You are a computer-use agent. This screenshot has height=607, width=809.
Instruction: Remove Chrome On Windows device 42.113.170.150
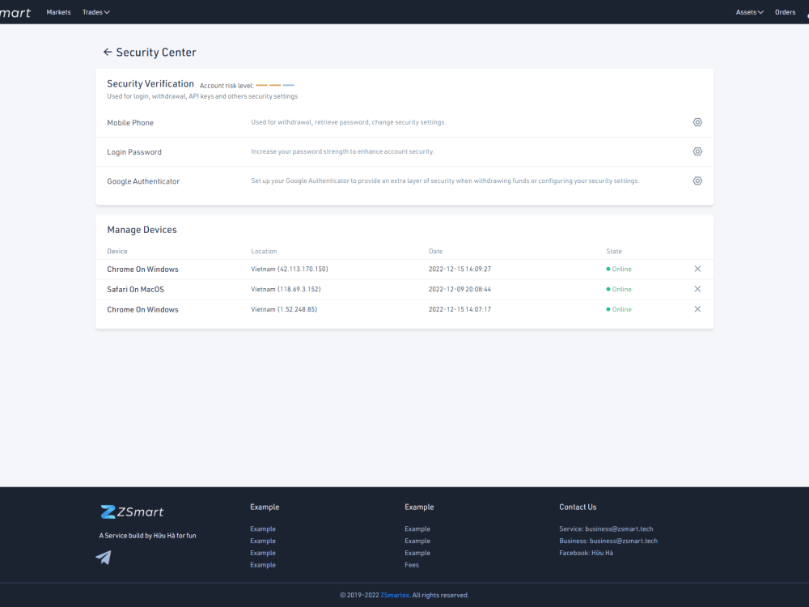(x=697, y=269)
